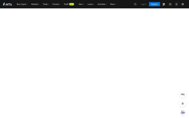Image resolution: width=189 pixels, height=118 pixels.
Task: Open the Futures dropdown menu
Action: [x=56, y=4]
